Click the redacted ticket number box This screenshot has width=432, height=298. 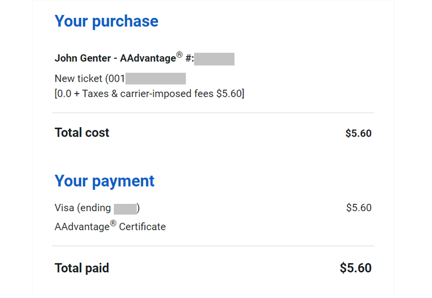click(x=155, y=78)
